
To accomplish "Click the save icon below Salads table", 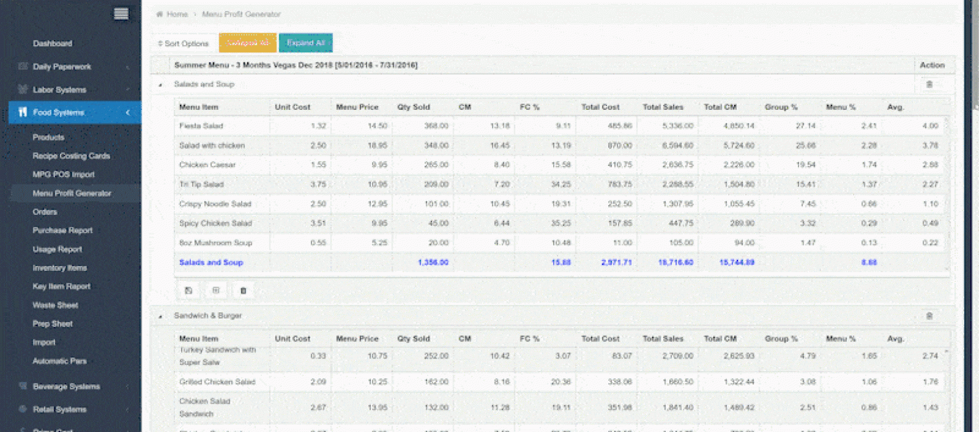I will pos(189,290).
